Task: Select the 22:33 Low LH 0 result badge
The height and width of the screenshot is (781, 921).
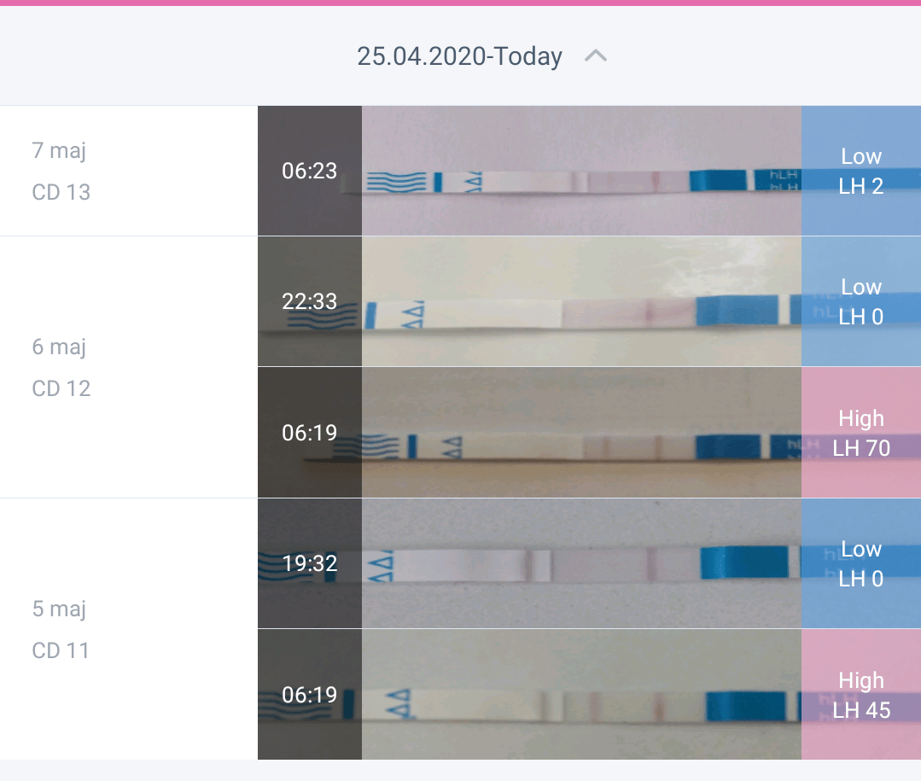Action: [861, 302]
